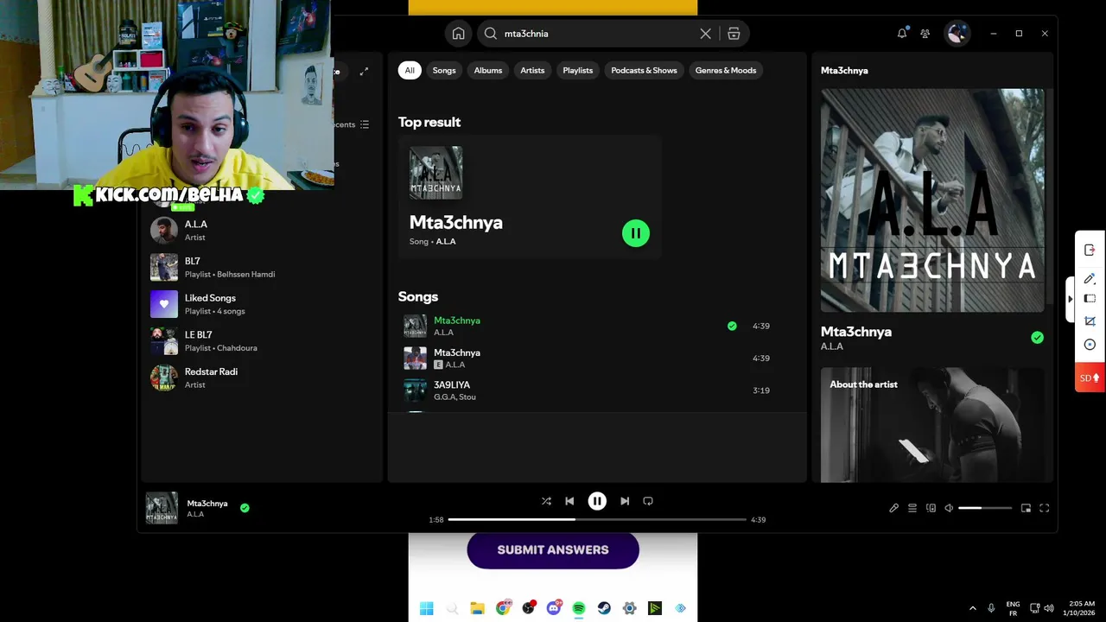Open the BL7 playlist by Belhssen Hamdi
Screen dimensions: 1106x622
coord(262,267)
